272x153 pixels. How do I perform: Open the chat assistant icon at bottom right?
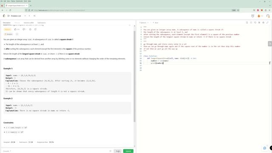pos(265,148)
